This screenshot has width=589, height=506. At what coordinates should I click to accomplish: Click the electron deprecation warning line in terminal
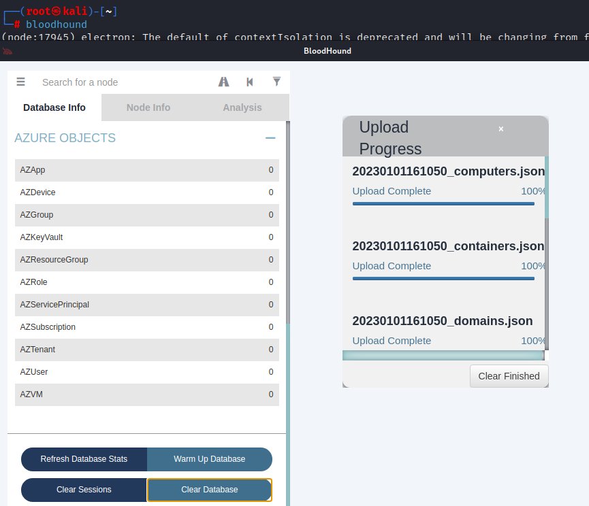(295, 37)
